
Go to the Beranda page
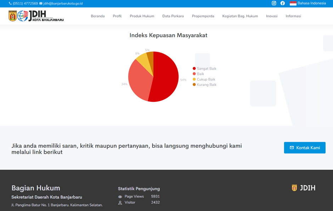click(97, 16)
